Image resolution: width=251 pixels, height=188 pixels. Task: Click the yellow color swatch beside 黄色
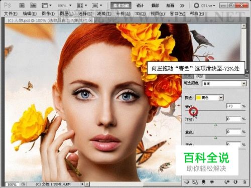click(x=198, y=98)
